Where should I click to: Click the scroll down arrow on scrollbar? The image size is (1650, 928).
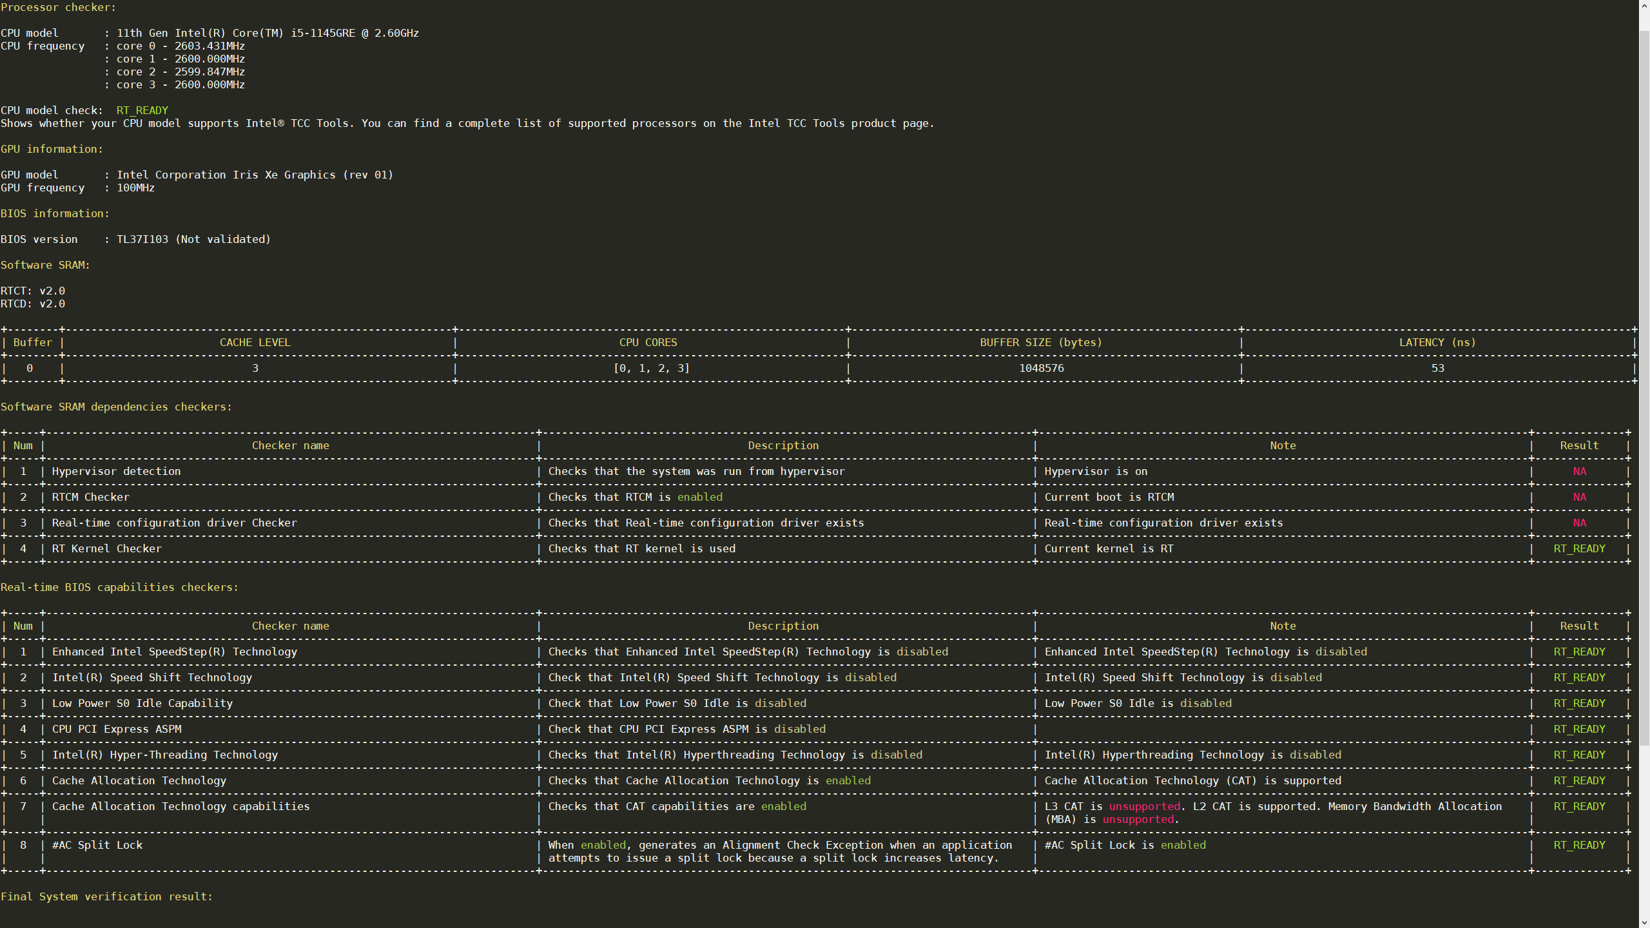tap(1644, 922)
